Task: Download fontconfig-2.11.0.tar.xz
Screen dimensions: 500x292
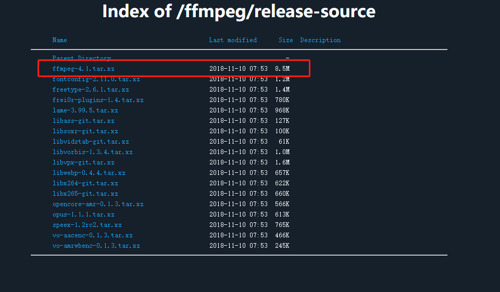Action: (x=96, y=79)
